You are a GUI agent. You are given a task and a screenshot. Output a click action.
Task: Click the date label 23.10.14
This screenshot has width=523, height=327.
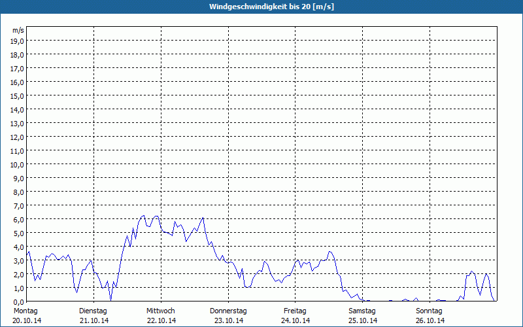(229, 320)
